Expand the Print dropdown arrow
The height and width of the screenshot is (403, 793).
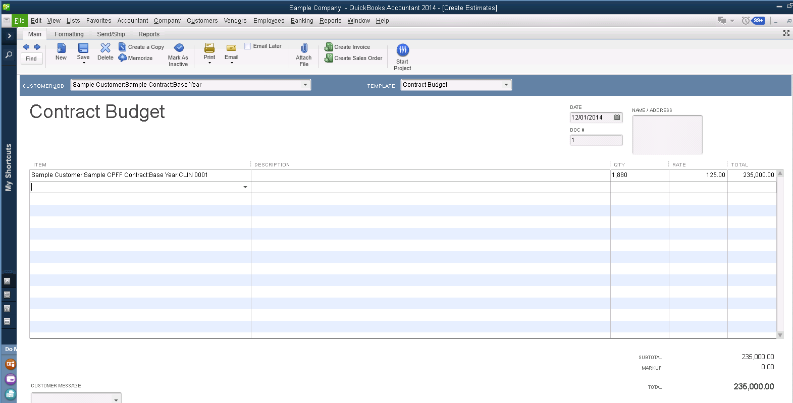coord(209,63)
